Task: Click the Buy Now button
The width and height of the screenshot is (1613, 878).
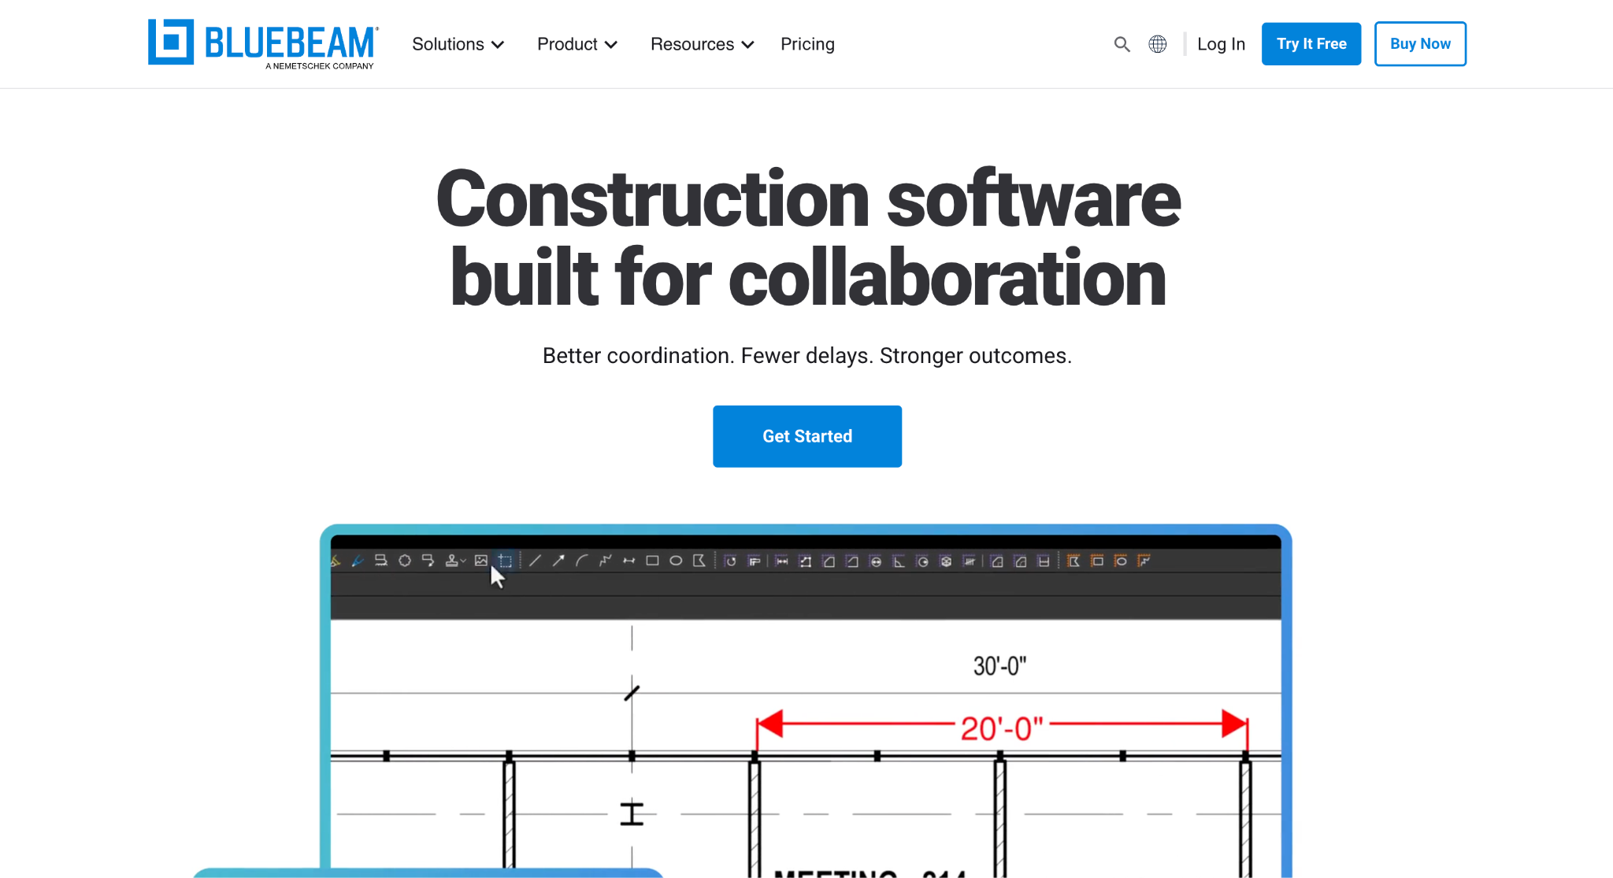Action: [1420, 44]
